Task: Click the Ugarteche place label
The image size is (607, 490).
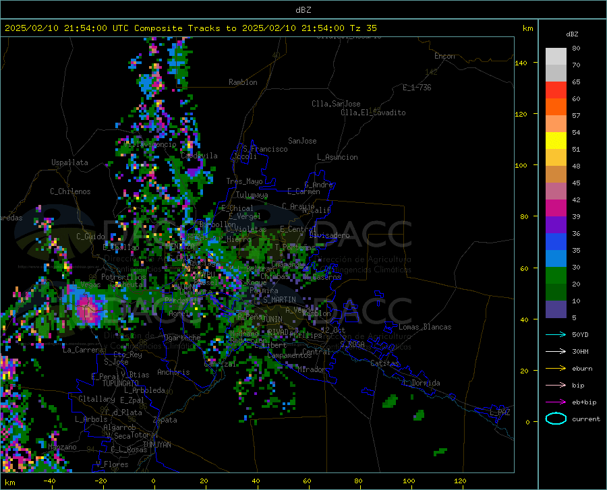Action: (182, 338)
